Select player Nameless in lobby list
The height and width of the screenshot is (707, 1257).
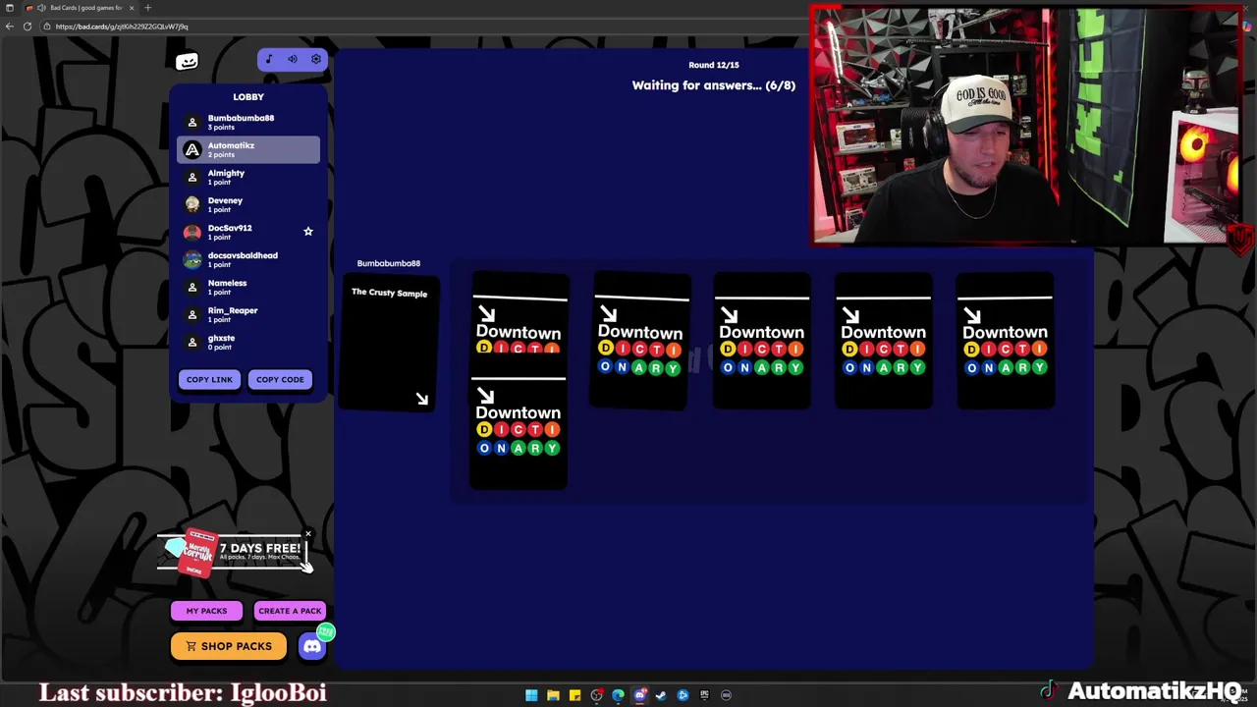(x=248, y=287)
